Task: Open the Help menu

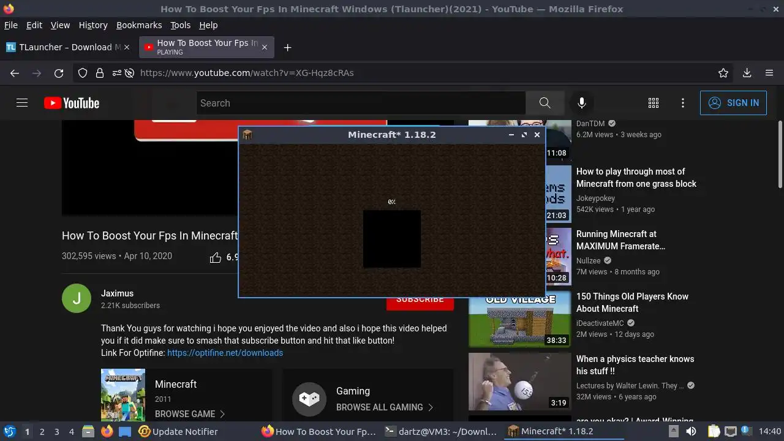Action: pyautogui.click(x=208, y=25)
